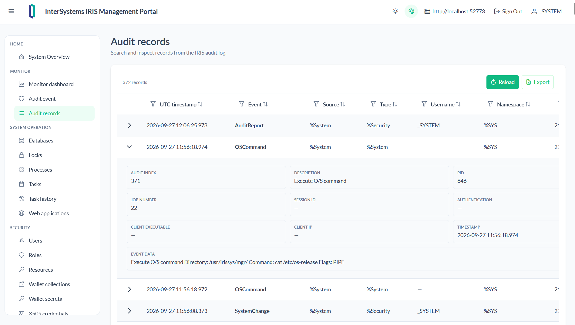575x325 pixels.
Task: Filter by UTC timestamp column
Action: (x=153, y=104)
